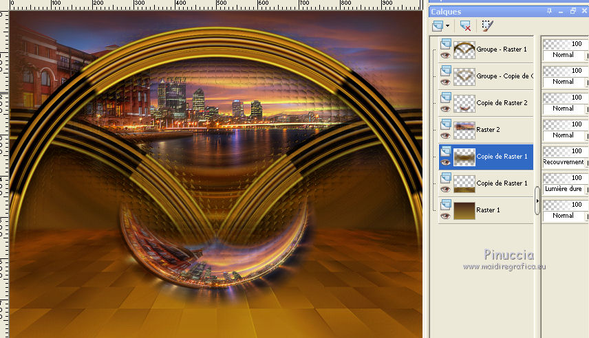This screenshot has height=338, width=589.
Task: Click layer type icon of highlighted Copie de Raster 1
Action: tap(445, 151)
